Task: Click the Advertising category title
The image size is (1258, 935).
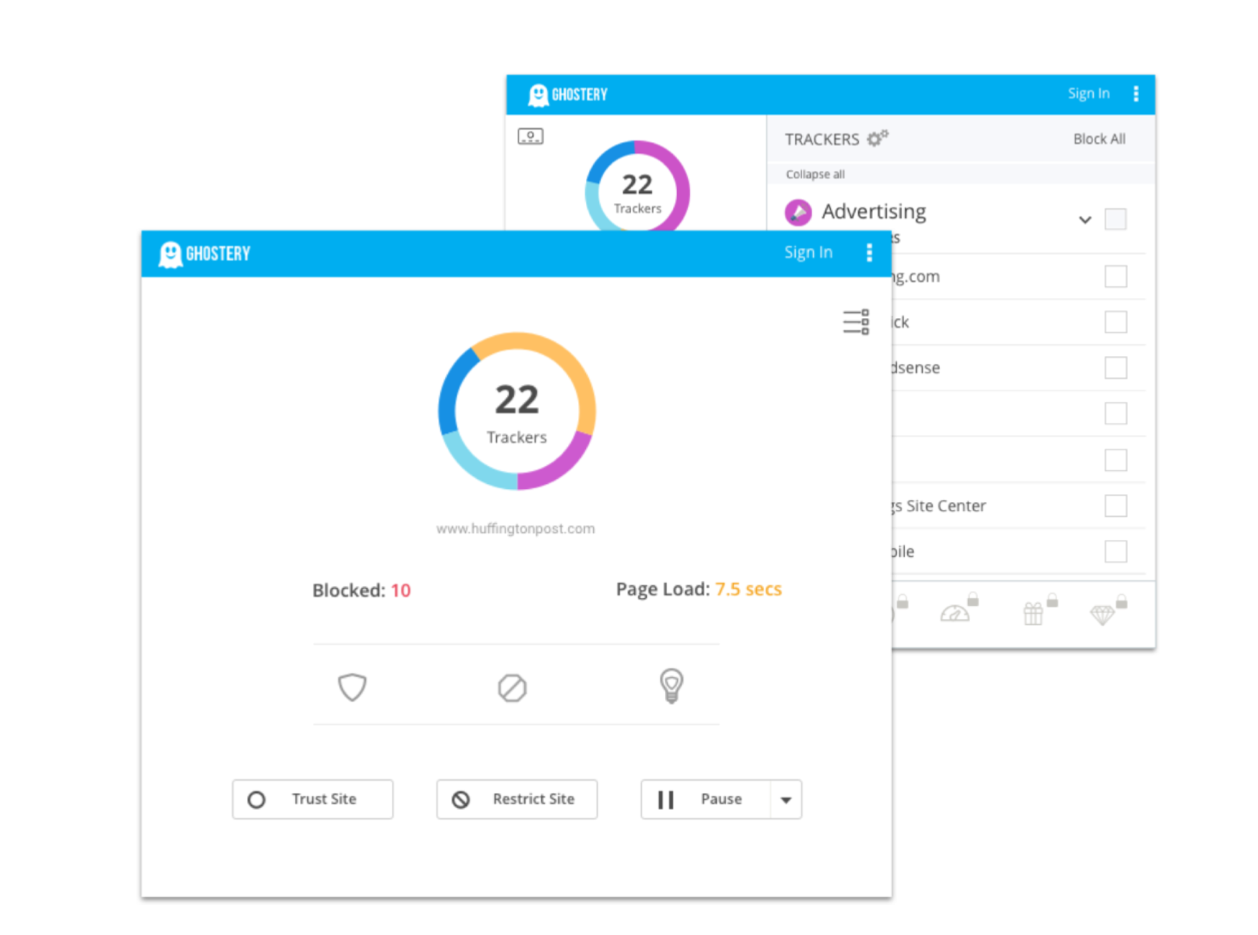Action: pos(874,211)
